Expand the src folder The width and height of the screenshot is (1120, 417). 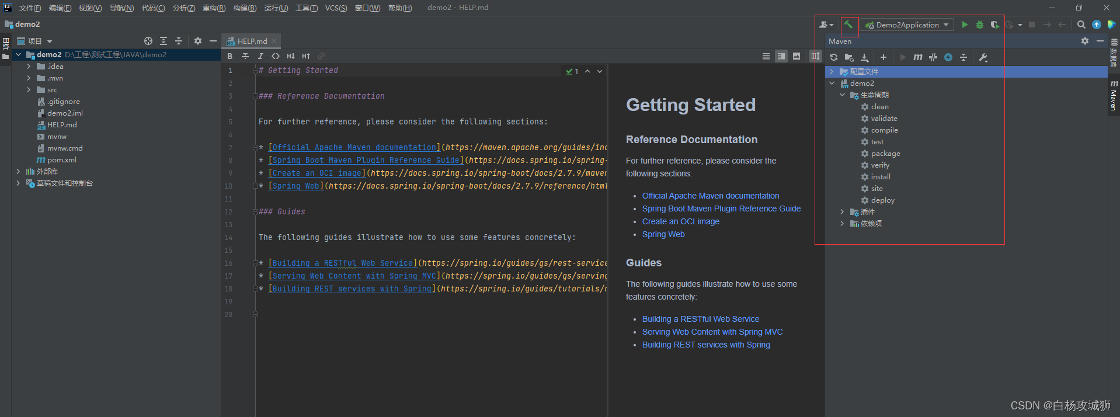[x=29, y=90]
